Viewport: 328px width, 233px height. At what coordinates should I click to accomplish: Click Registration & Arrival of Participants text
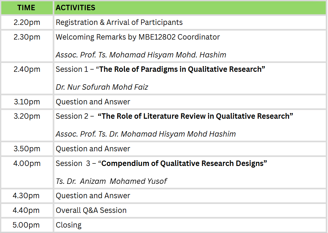coord(119,22)
